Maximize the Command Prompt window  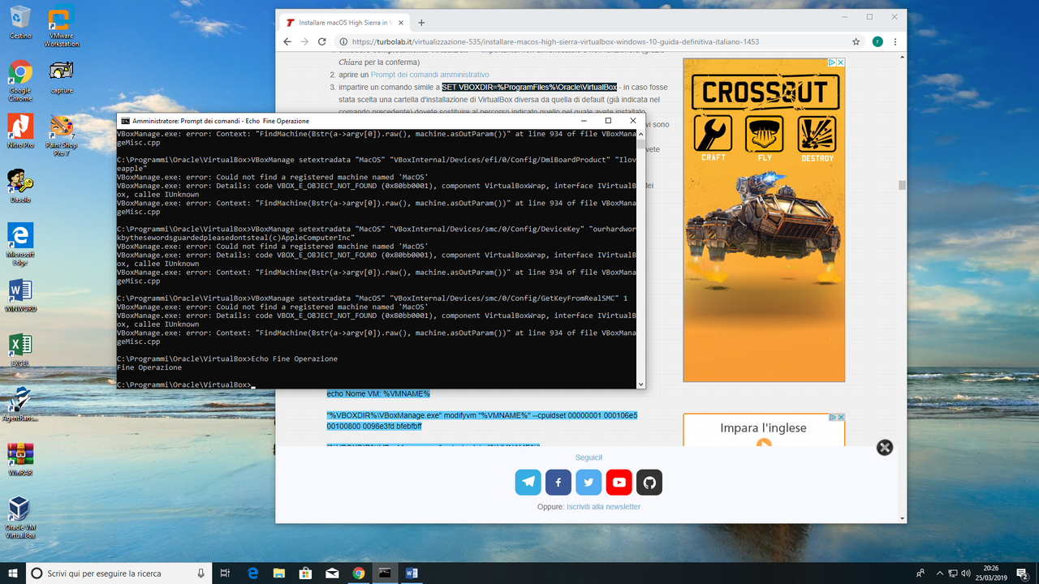point(608,121)
